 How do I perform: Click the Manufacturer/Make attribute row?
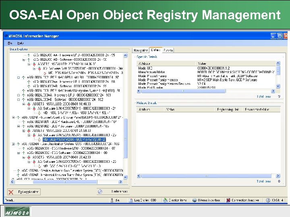[206, 72]
